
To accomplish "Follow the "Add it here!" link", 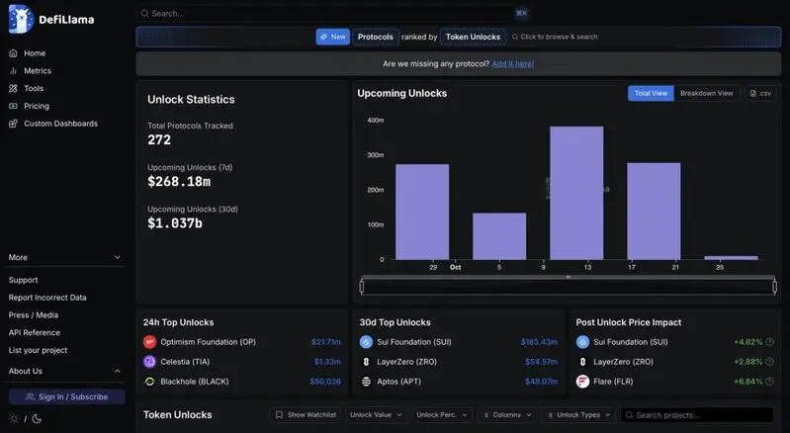I will pos(512,63).
